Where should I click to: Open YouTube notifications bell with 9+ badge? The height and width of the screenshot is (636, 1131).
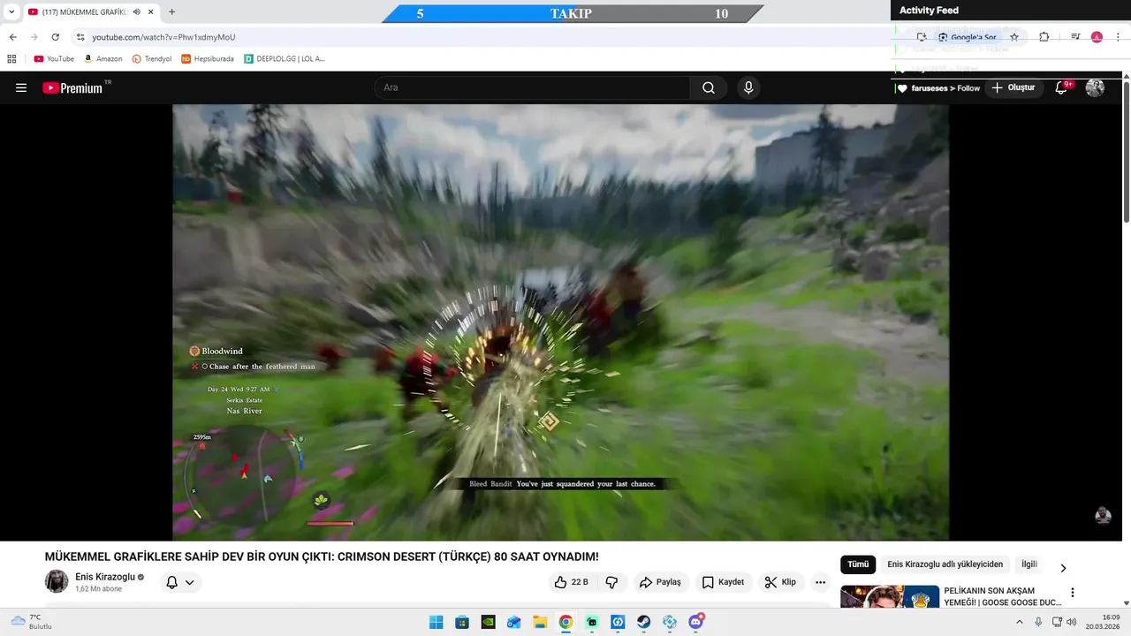coord(1063,87)
